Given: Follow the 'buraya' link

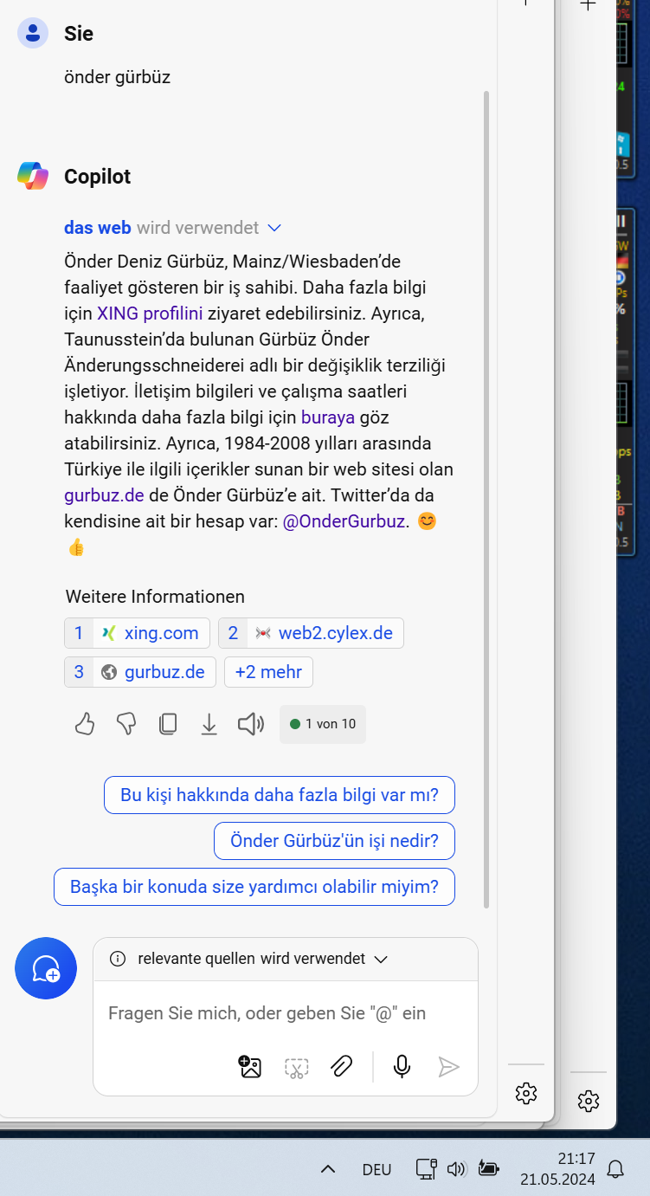Looking at the screenshot, I should [328, 417].
